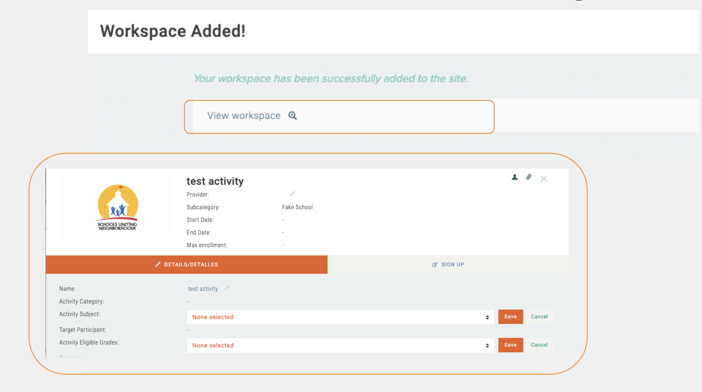
Task: Click the Target Participant label
Action: pyautogui.click(x=83, y=330)
